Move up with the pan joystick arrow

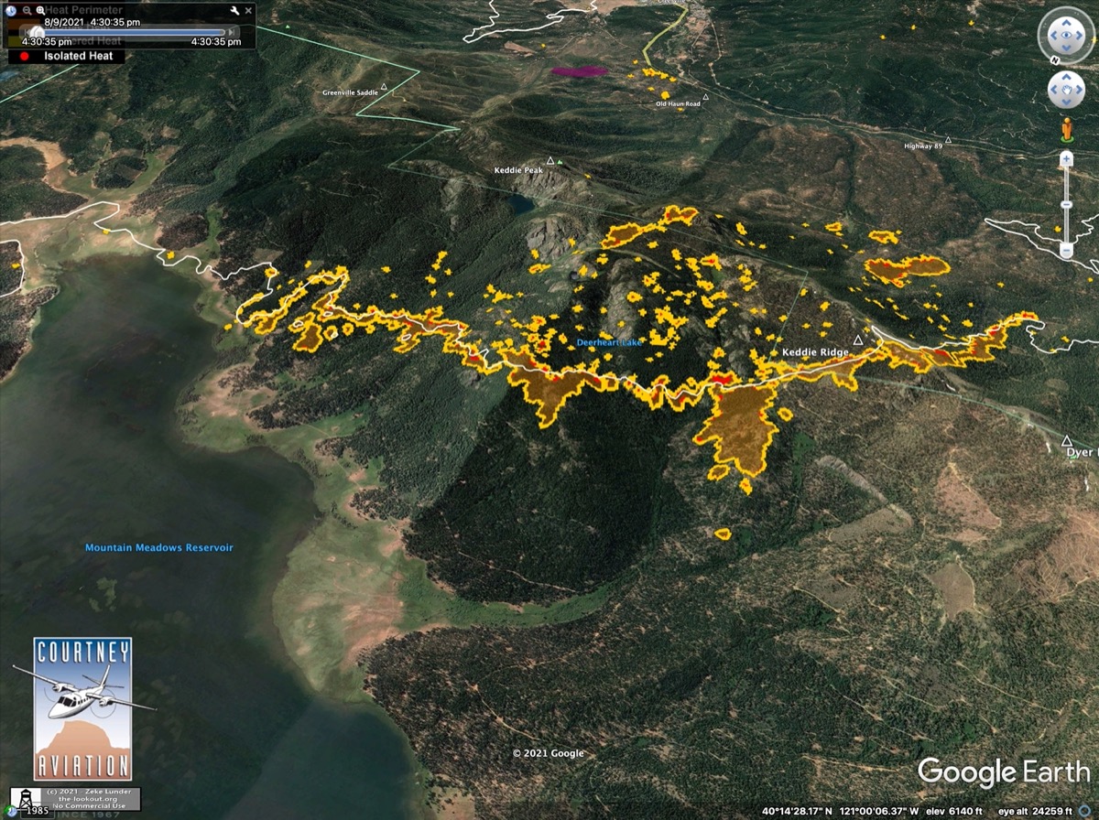[x=1066, y=79]
